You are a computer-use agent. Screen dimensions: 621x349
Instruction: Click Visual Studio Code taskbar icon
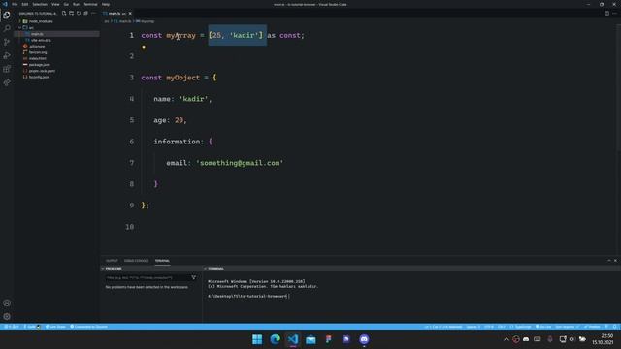293,339
